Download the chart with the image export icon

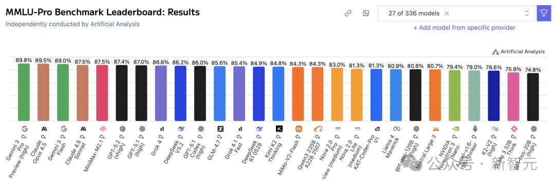coord(366,13)
